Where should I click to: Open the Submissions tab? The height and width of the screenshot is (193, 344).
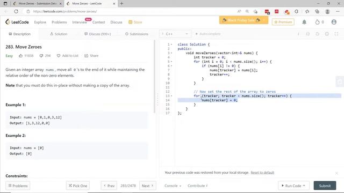coord(137,34)
